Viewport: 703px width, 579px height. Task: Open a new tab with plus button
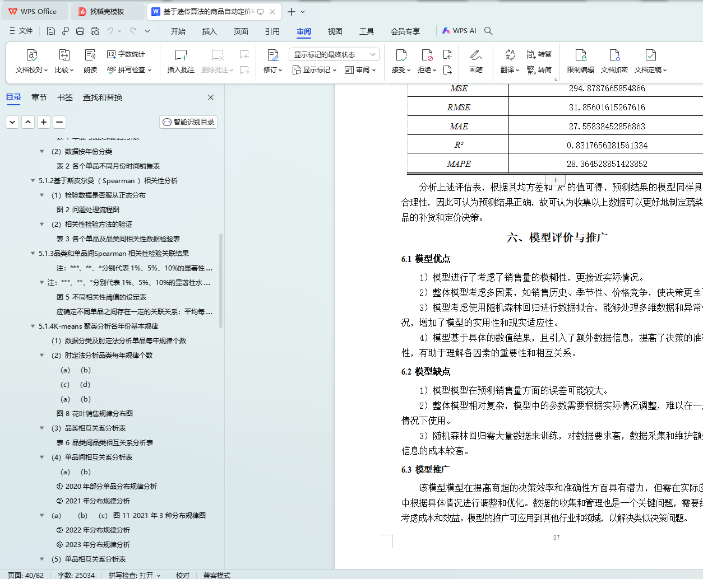pos(292,12)
